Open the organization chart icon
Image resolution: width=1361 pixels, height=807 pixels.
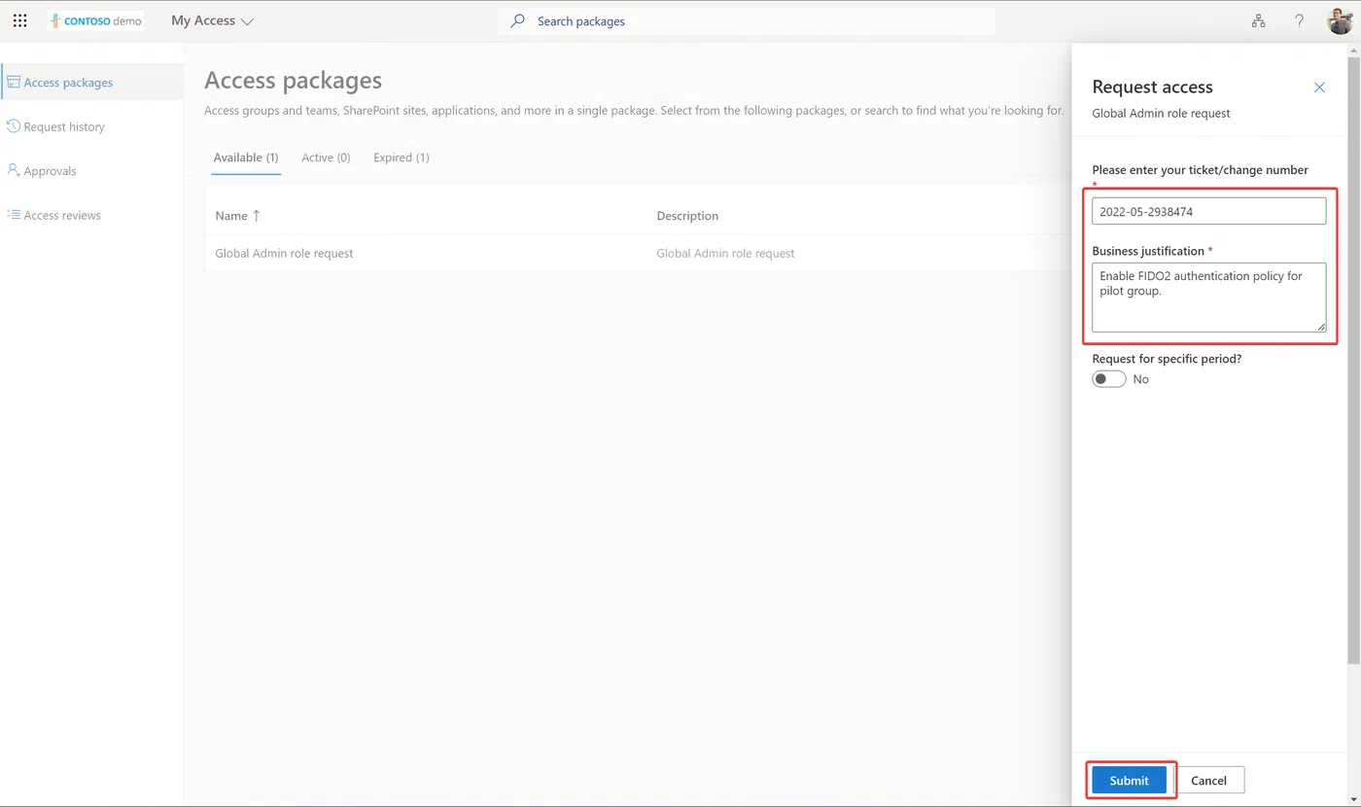click(1258, 20)
